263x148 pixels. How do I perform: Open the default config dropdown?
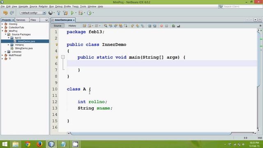click(x=33, y=13)
